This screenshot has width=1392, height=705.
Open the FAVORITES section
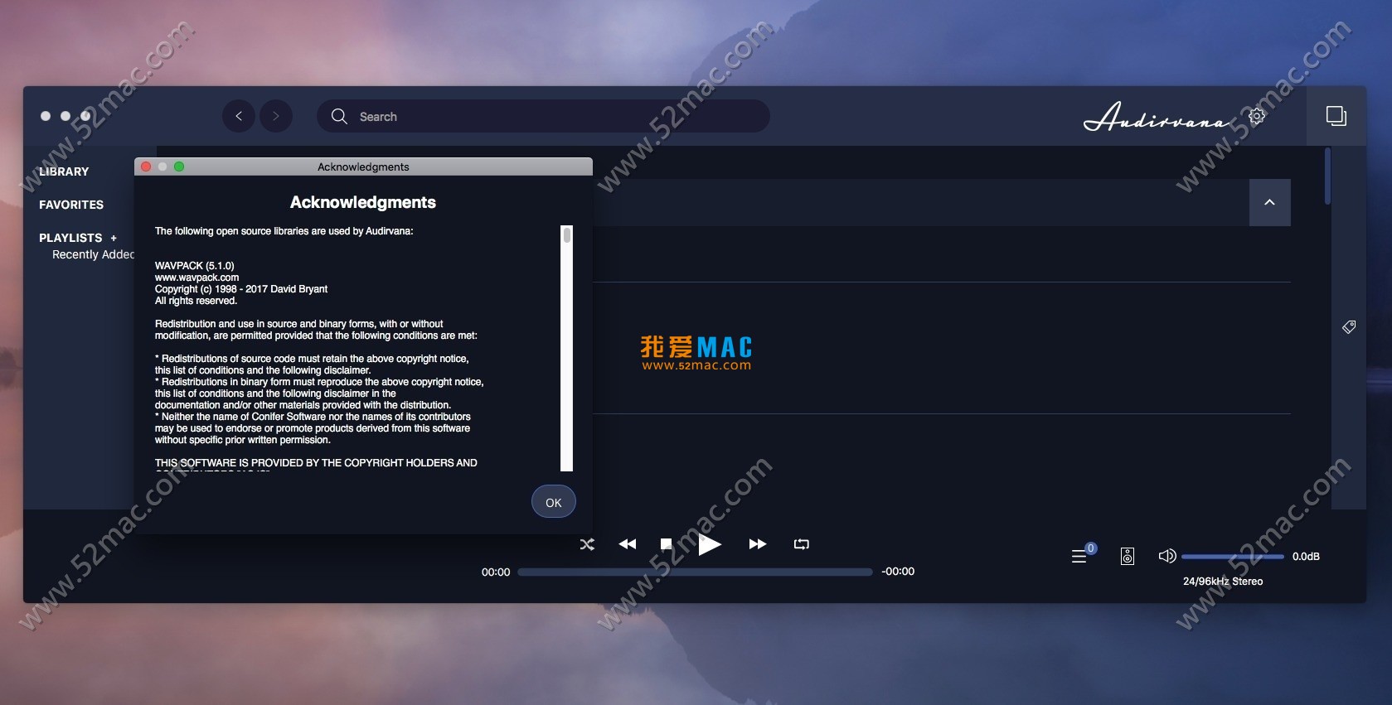click(71, 205)
